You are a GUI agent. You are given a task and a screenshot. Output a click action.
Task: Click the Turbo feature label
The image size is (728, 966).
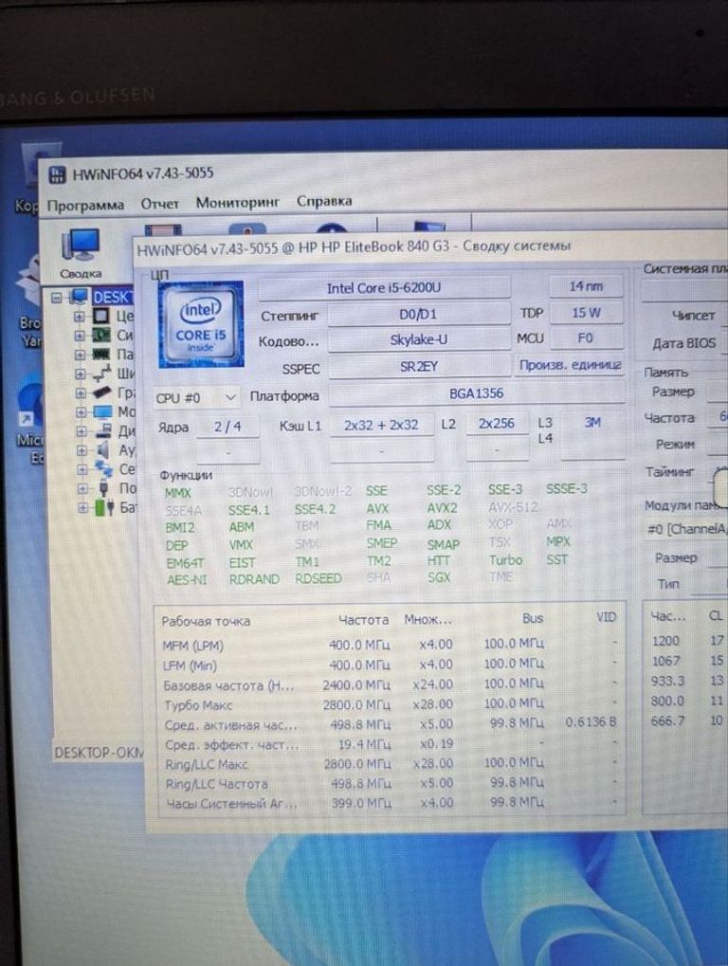pyautogui.click(x=505, y=560)
